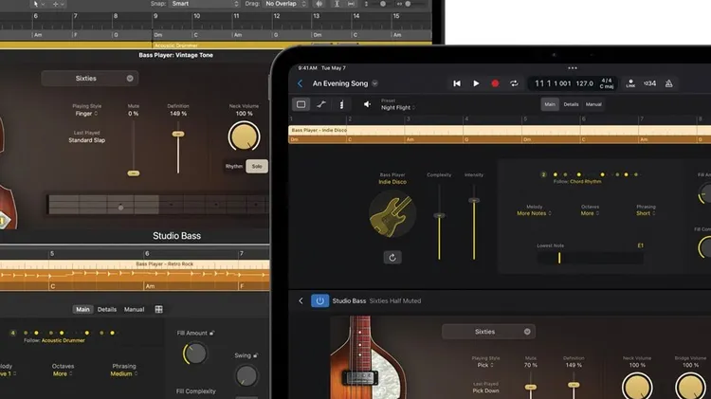The image size is (711, 399).
Task: Select the region editor view icon on iPad
Action: [301, 104]
